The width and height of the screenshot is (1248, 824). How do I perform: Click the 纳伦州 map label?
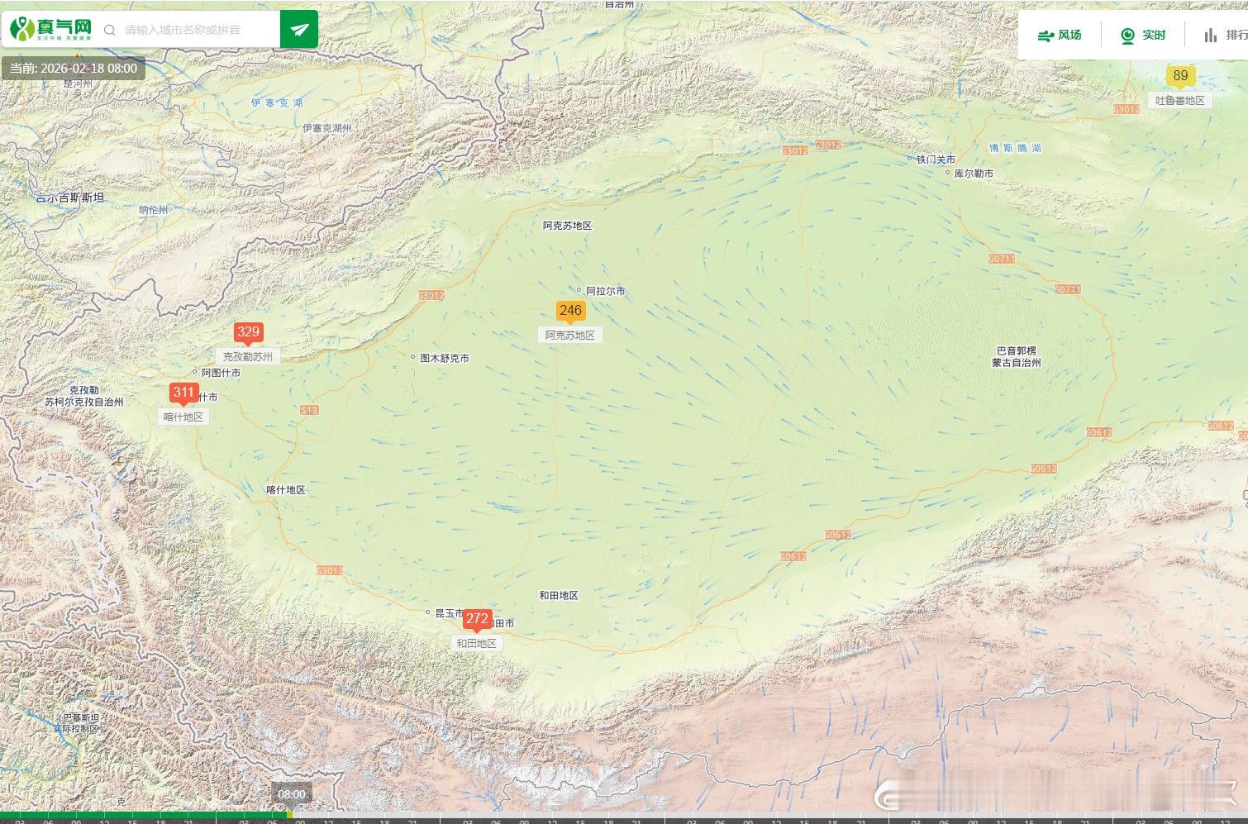point(154,210)
